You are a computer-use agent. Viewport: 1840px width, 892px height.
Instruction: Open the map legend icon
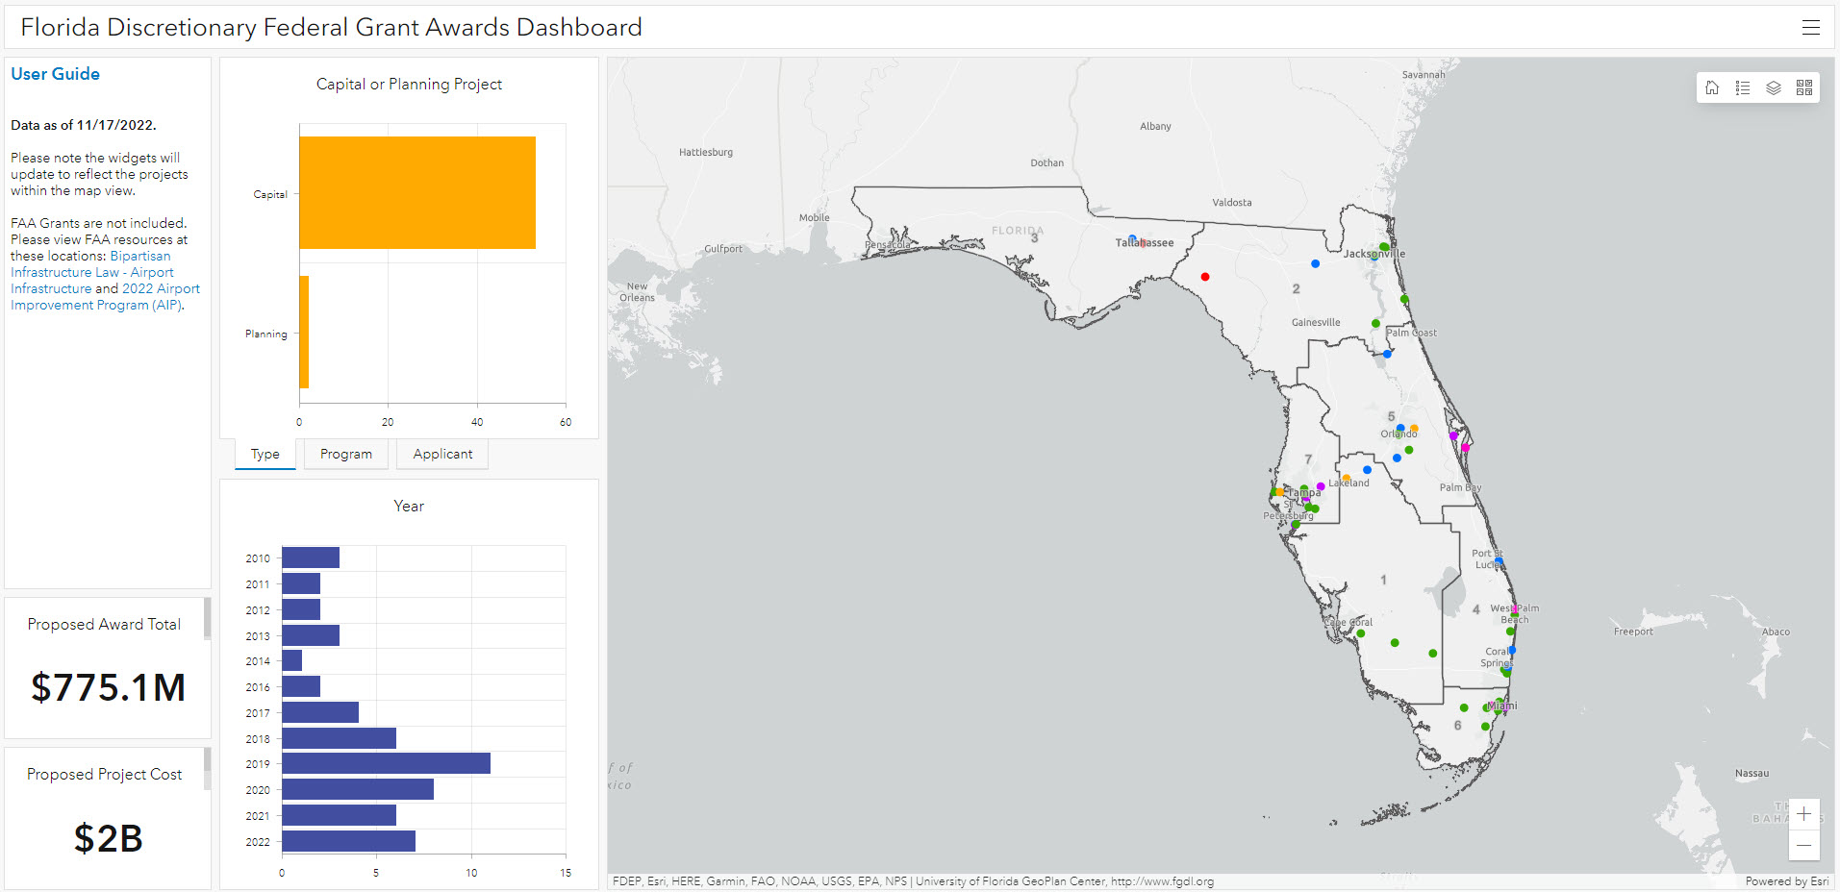(x=1743, y=87)
